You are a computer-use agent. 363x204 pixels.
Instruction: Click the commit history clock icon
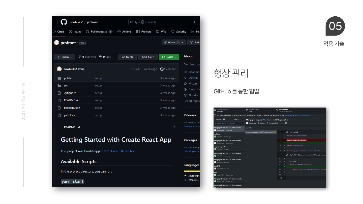click(162, 69)
